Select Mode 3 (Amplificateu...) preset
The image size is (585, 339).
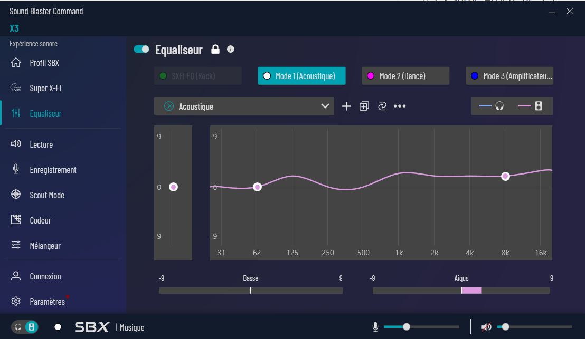509,76
